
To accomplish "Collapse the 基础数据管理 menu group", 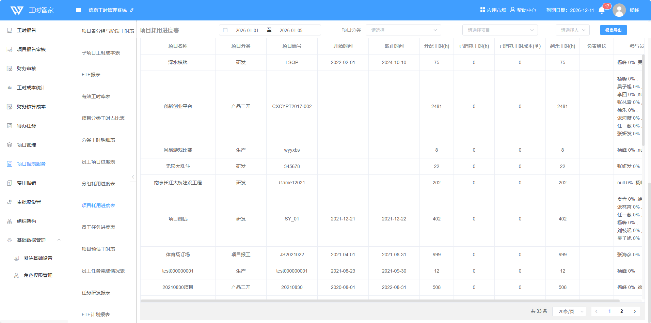I will pos(59,240).
